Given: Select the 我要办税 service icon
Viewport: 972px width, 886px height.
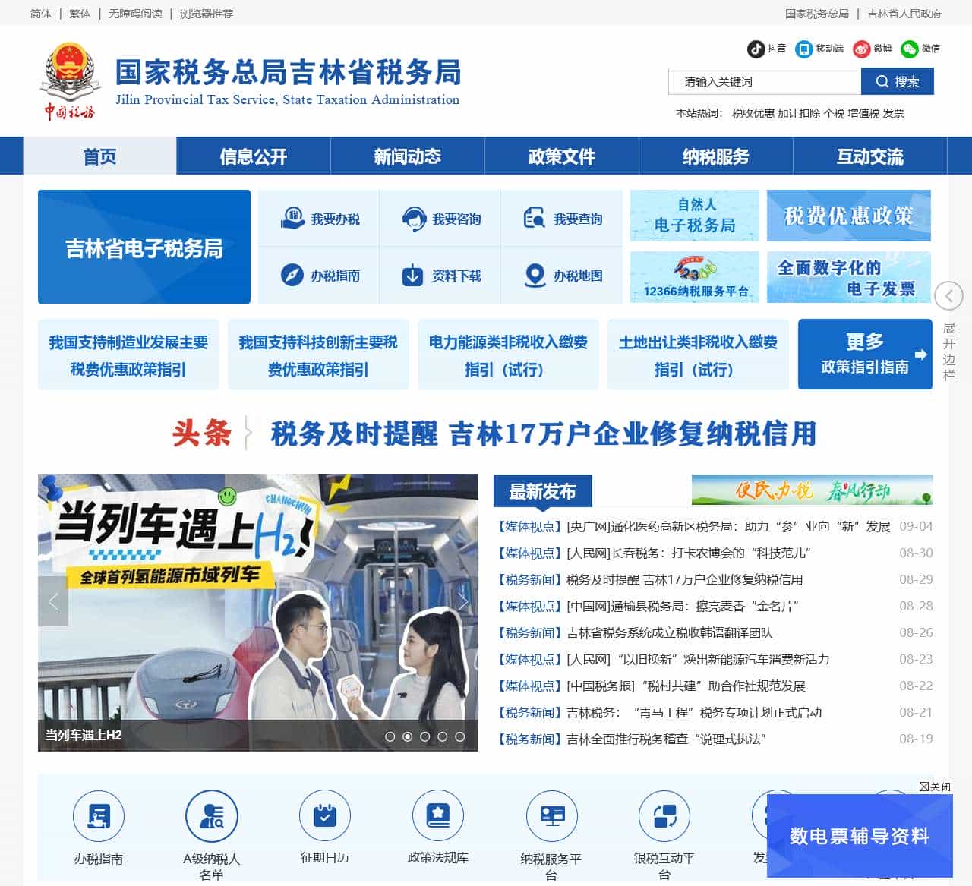Looking at the screenshot, I should (x=319, y=217).
